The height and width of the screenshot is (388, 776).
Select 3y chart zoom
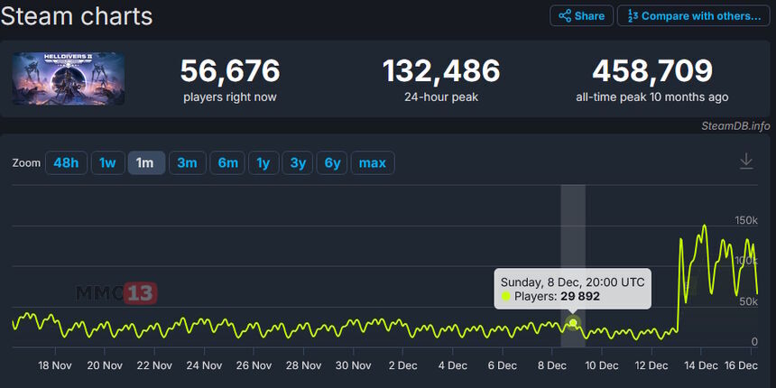click(x=297, y=163)
